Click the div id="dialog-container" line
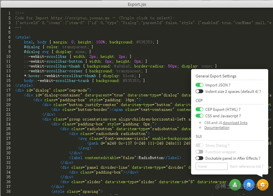The width and height of the screenshot is (273, 196). click(x=108, y=95)
